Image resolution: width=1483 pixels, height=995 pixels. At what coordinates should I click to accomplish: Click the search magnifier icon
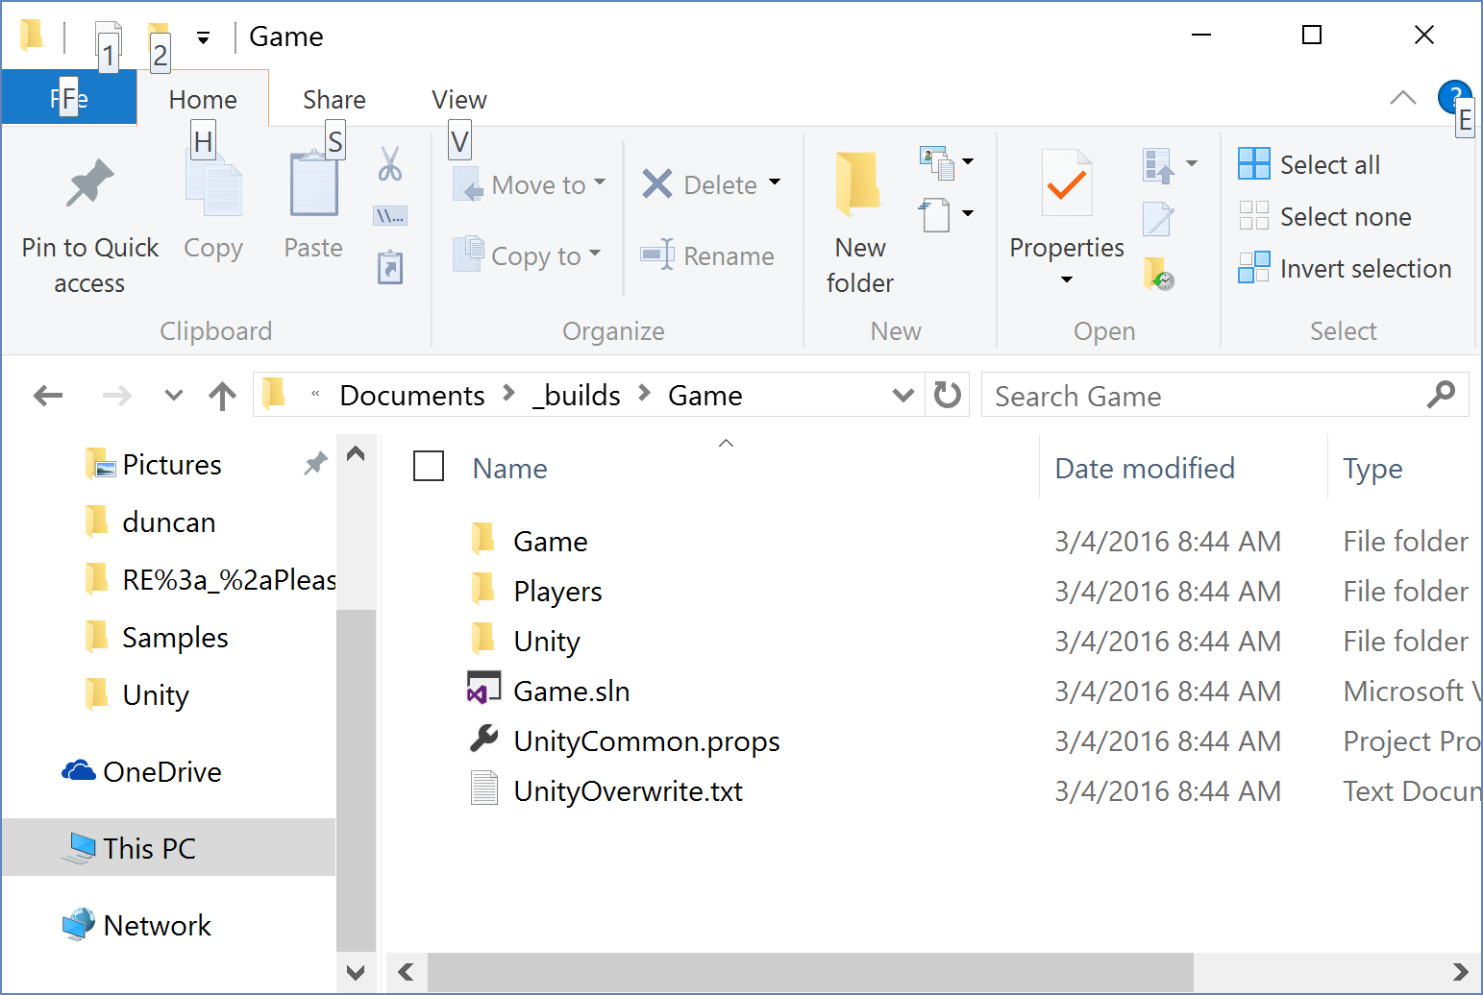pos(1441,394)
